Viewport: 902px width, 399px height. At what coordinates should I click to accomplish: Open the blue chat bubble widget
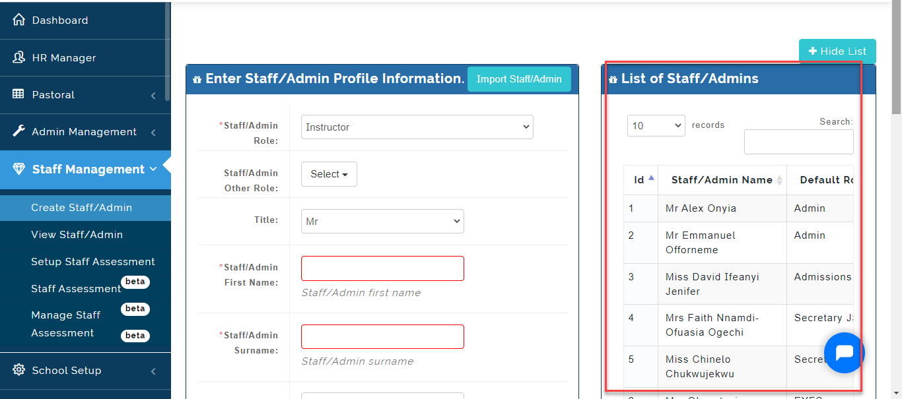pyautogui.click(x=845, y=353)
